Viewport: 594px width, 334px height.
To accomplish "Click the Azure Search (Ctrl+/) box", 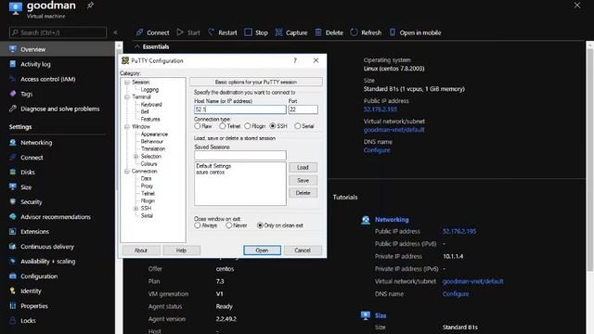I will [58, 32].
